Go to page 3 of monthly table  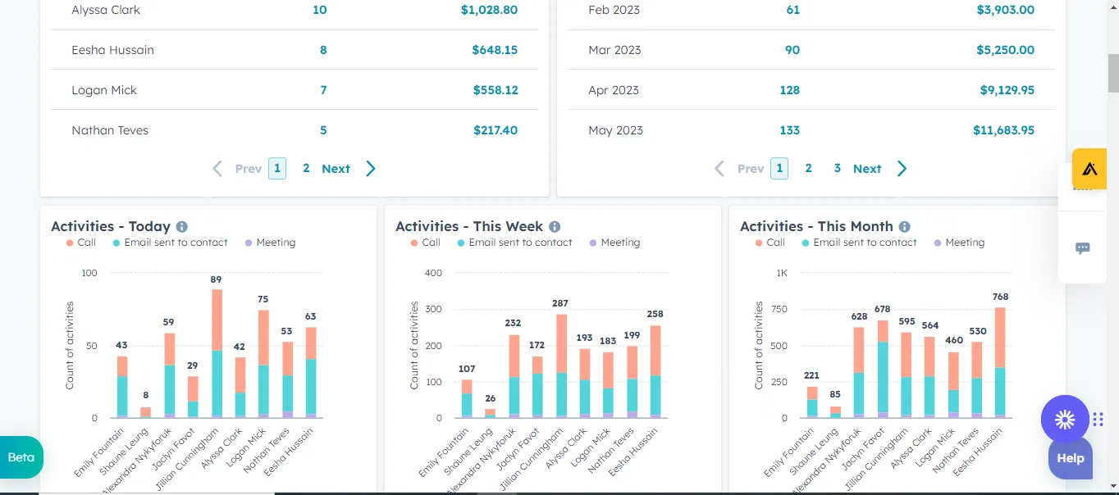(837, 168)
